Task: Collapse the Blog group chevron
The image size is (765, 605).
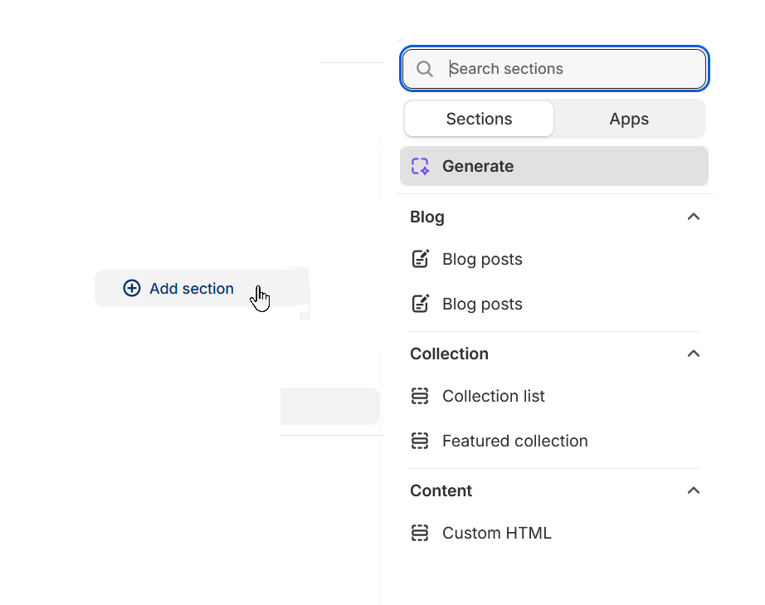Action: 694,217
